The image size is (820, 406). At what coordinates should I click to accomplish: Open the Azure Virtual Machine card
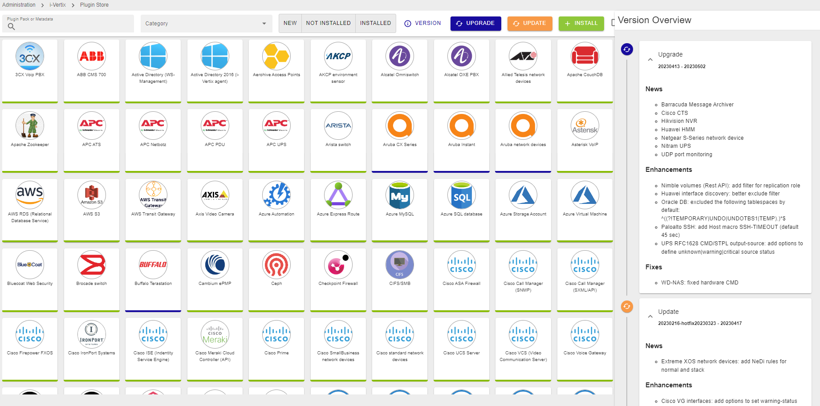(x=585, y=210)
